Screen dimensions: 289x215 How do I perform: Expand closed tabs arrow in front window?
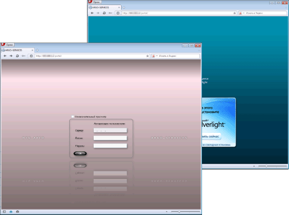(x=199, y=50)
